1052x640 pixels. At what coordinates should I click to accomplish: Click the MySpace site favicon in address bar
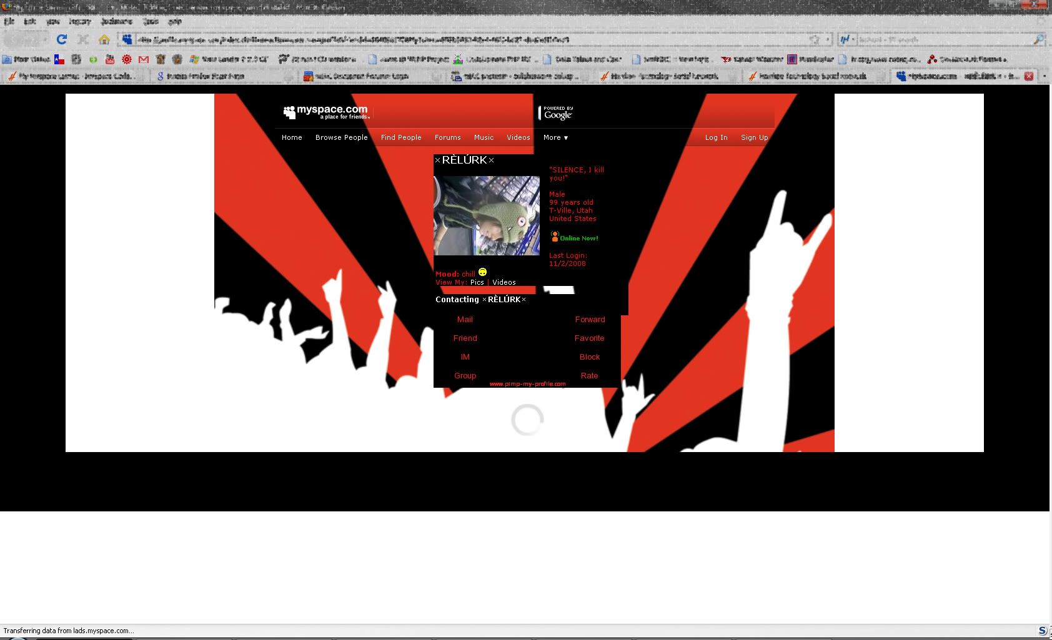point(127,39)
